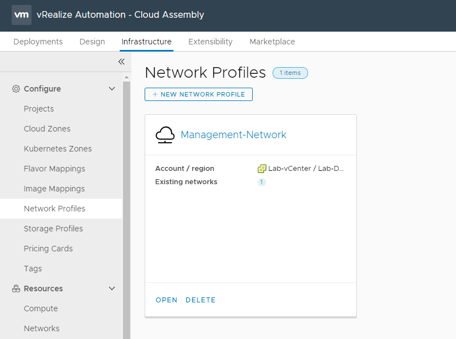Click the Resources section icon
Screen dimensions: 456x339
[16, 289]
